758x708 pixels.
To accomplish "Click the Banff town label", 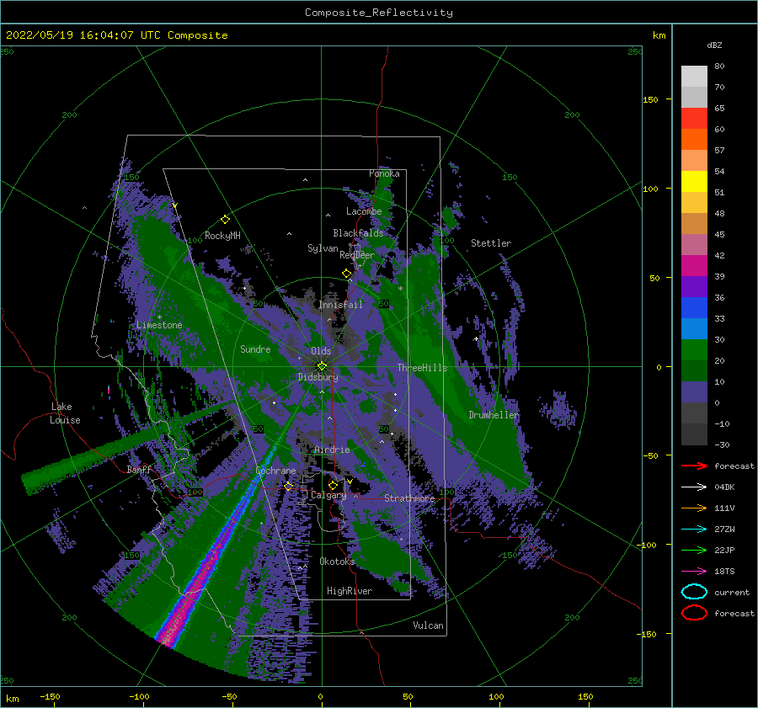I will 139,469.
